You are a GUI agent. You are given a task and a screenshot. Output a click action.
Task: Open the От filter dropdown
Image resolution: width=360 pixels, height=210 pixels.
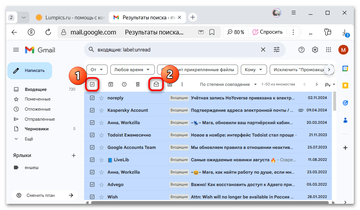(97, 70)
